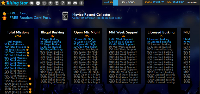Select '200 Illegal Busking' row
200x94 pixels.
pos(52,52)
